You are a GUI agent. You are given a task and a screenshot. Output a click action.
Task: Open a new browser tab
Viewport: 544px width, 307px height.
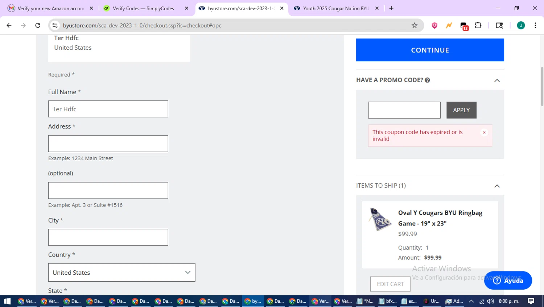click(391, 8)
